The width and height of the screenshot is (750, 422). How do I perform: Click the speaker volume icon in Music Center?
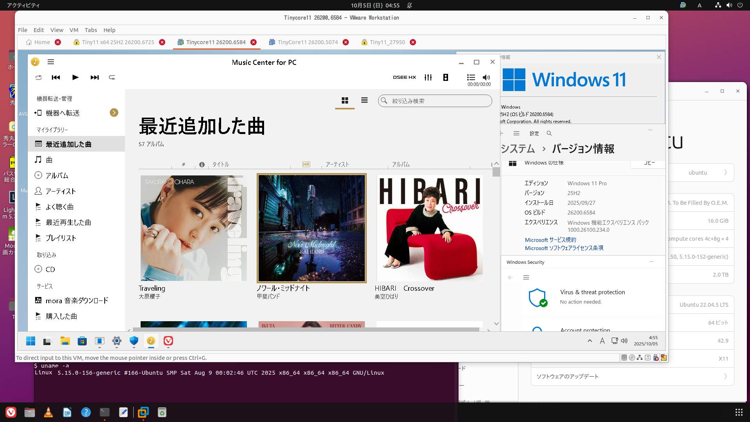(486, 77)
